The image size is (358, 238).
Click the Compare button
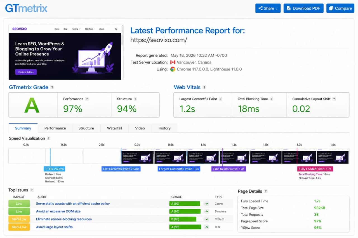(x=340, y=8)
